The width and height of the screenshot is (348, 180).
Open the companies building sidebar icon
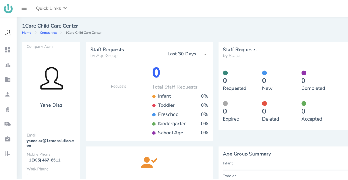(x=8, y=80)
